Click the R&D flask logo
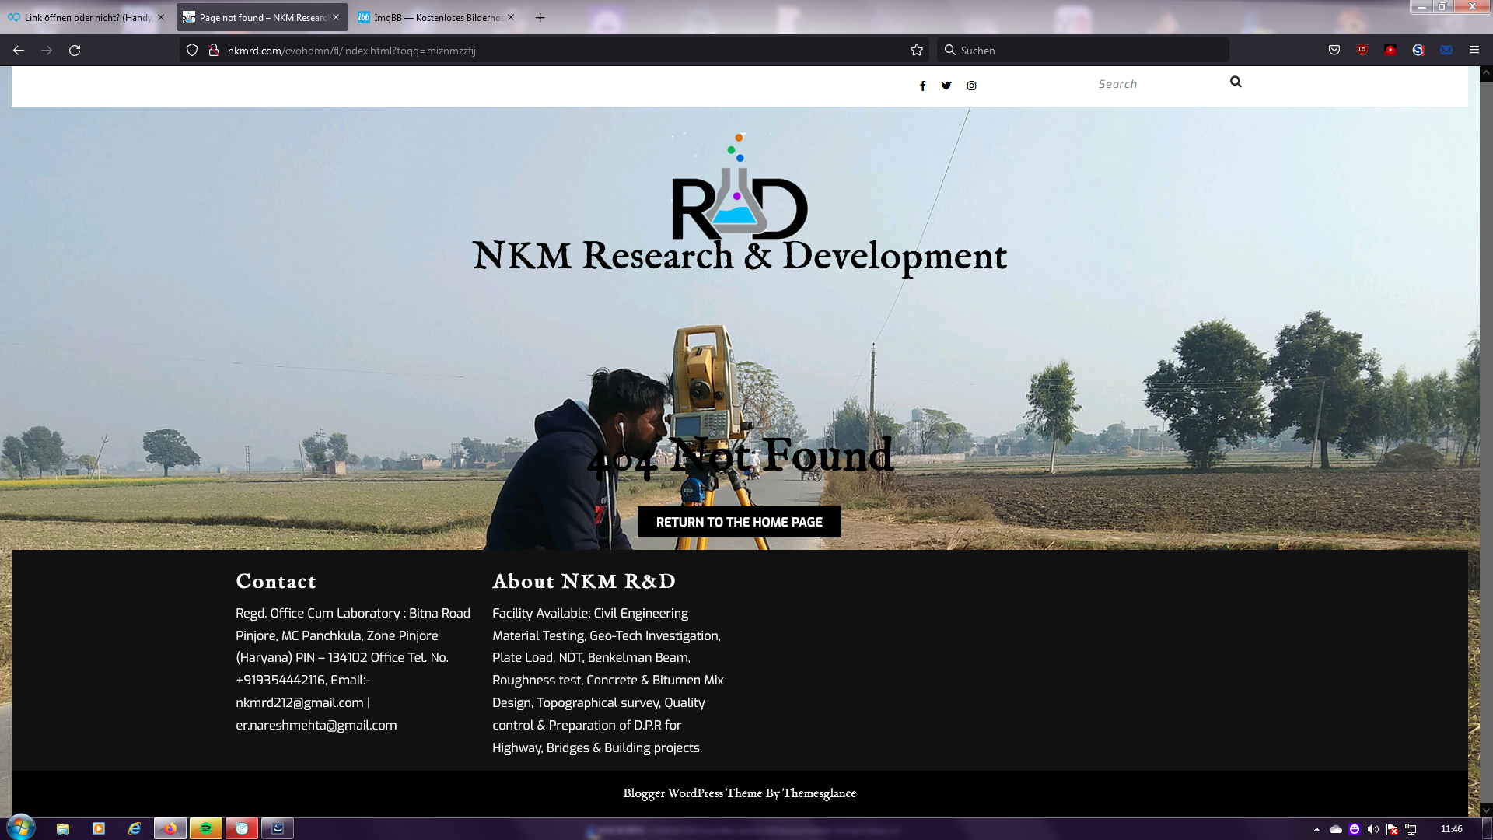 (740, 187)
